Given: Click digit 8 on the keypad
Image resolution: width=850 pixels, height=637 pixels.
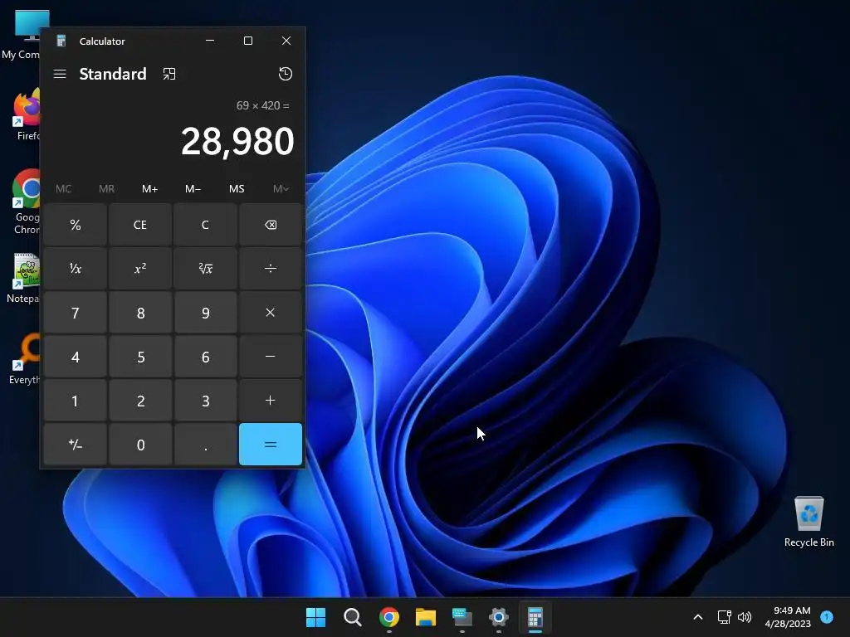Looking at the screenshot, I should [139, 313].
